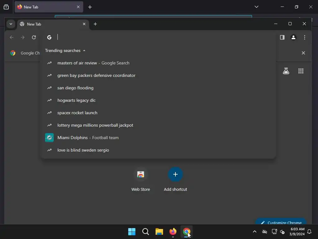Open the Chrome Labs flask icon
Image resolution: width=318 pixels, height=239 pixels.
pyautogui.click(x=286, y=71)
